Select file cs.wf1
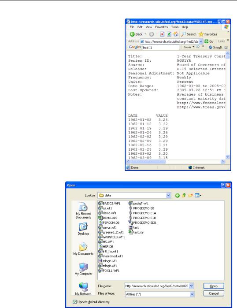Image resolution: width=237 pixels, height=308 pixels. [105, 208]
